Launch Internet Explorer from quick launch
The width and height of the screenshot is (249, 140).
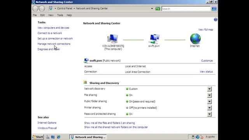coord(58,137)
